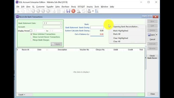Screen dimensions: 174x98
Task: Open the SST/GST menu
Action: pos(81,7)
